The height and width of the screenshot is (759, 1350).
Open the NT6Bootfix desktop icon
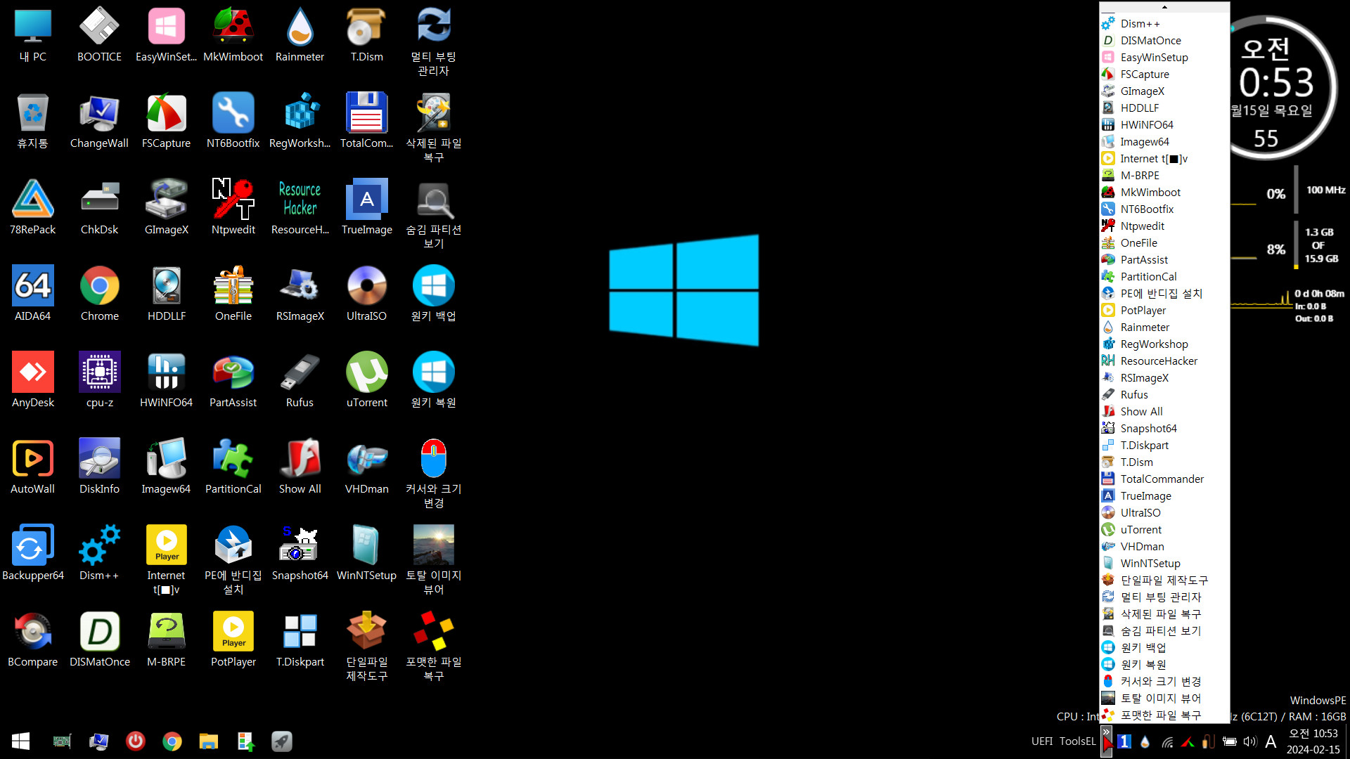click(233, 122)
